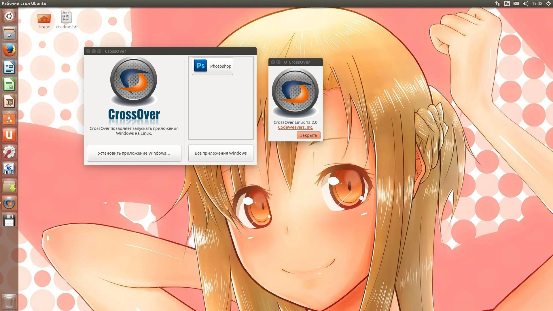Launch Photoshop from the CrossOver list
The height and width of the screenshot is (311, 553).
(213, 66)
